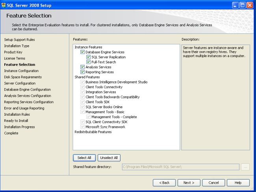The image size is (256, 192).
Task: Toggle the Full-Text Search checkbox
Action: (x=88, y=62)
